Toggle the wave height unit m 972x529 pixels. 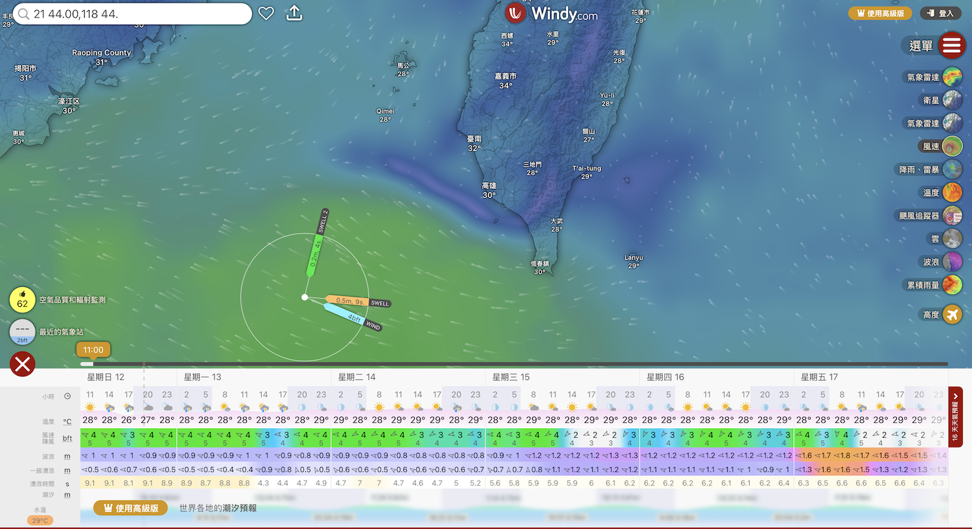pos(67,456)
